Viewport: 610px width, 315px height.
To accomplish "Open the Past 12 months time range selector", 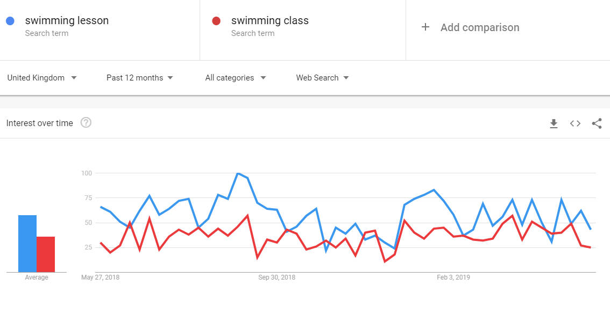I will [x=139, y=78].
